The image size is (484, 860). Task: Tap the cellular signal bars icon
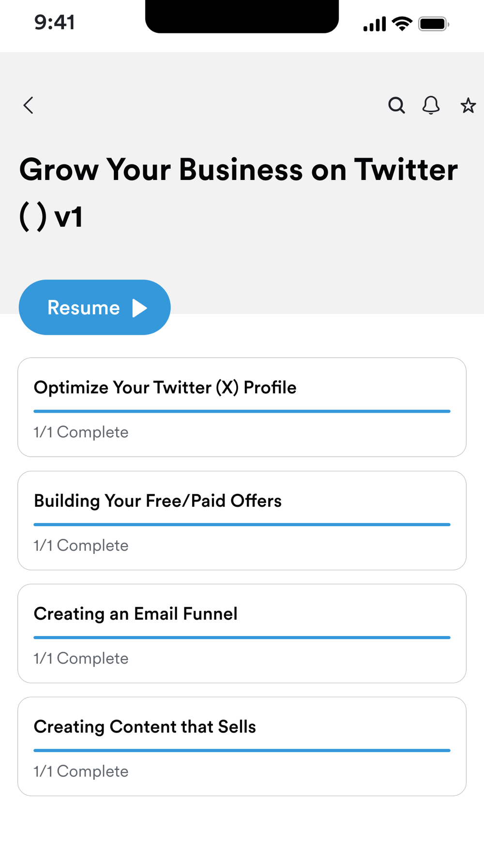coord(375,24)
